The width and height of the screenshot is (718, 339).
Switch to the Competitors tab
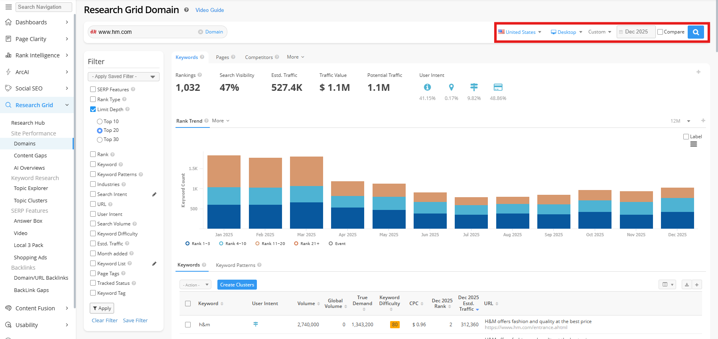259,57
